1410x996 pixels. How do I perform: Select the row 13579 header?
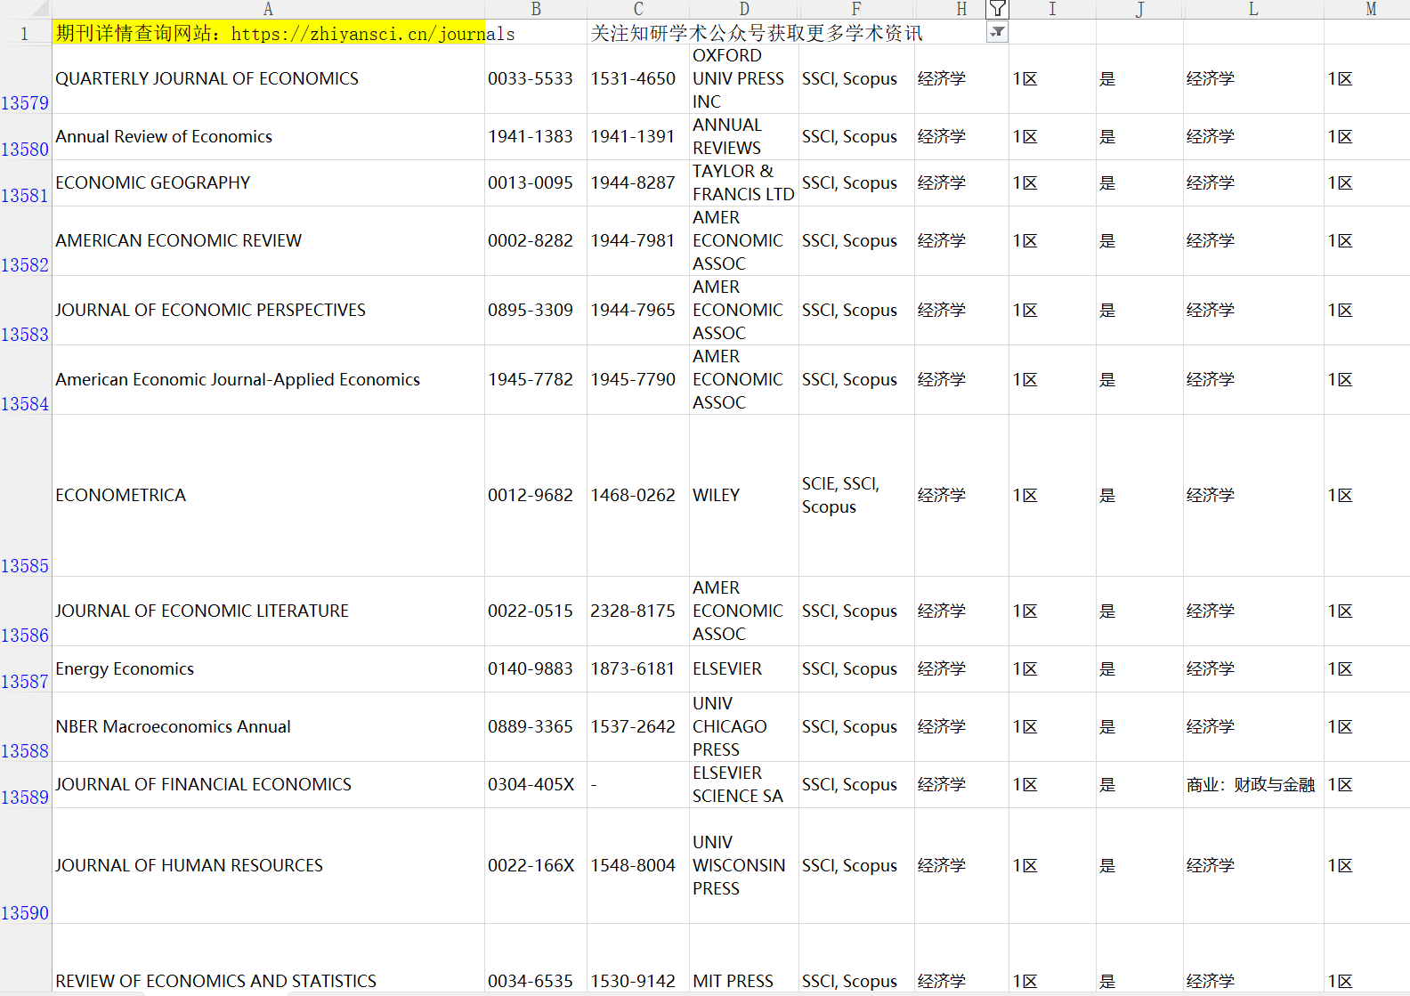(x=25, y=79)
